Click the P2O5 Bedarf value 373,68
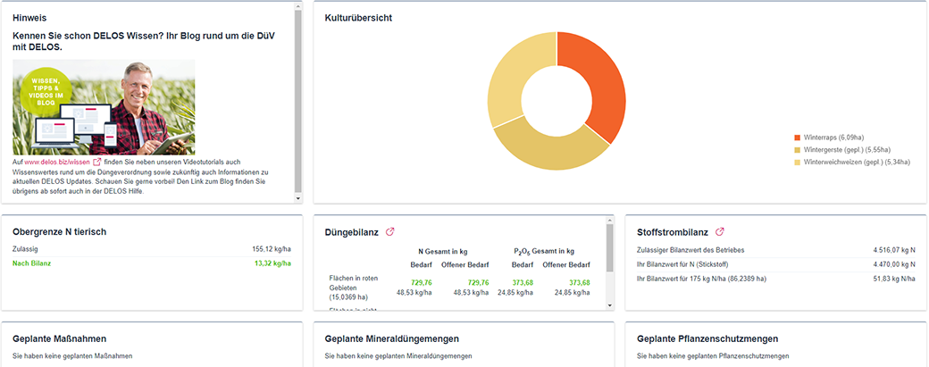The width and height of the screenshot is (929, 367). pyautogui.click(x=523, y=282)
